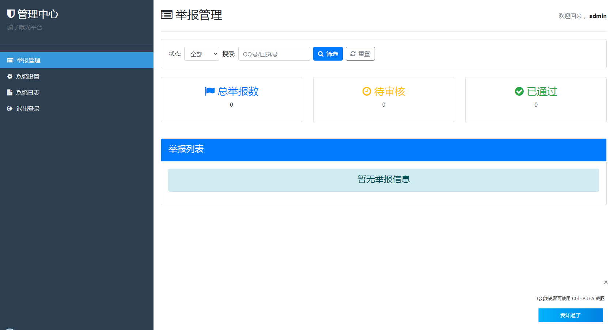Focus the QQ号/回执号 search field
The height and width of the screenshot is (330, 614).
[274, 54]
